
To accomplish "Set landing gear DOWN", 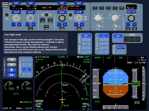I will 118,40.
